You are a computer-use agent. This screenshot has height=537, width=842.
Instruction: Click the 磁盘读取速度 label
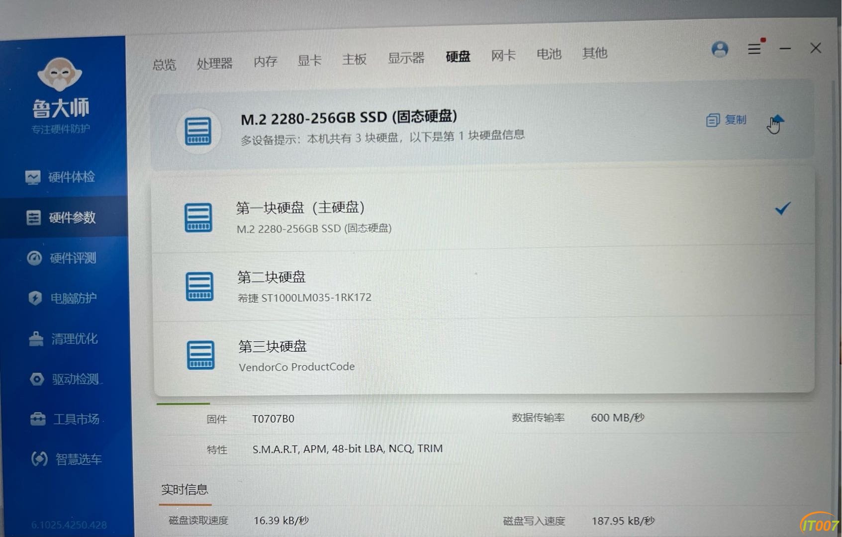pyautogui.click(x=198, y=521)
